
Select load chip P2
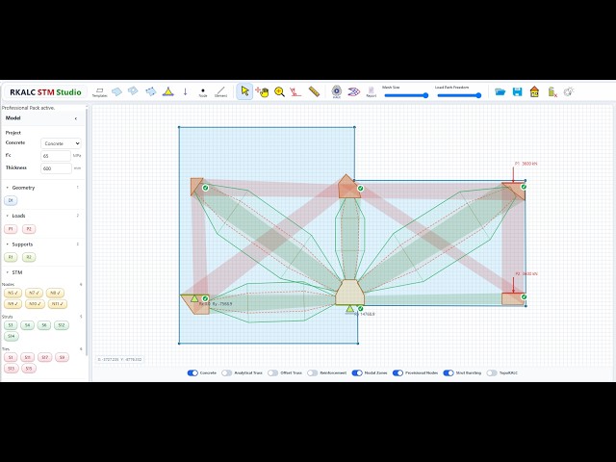point(29,229)
